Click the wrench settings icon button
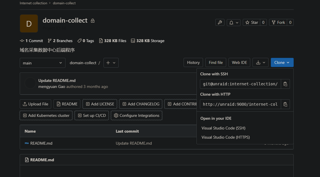Screen dimensions: 320x177 (220, 22)
